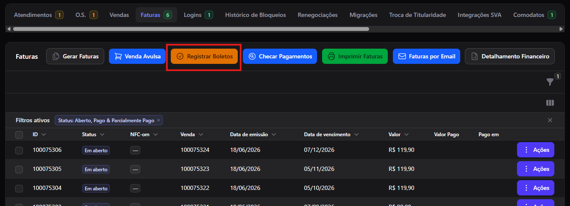Switch to the O.S. tab
Viewport: 570px width, 206px height.
(x=86, y=15)
